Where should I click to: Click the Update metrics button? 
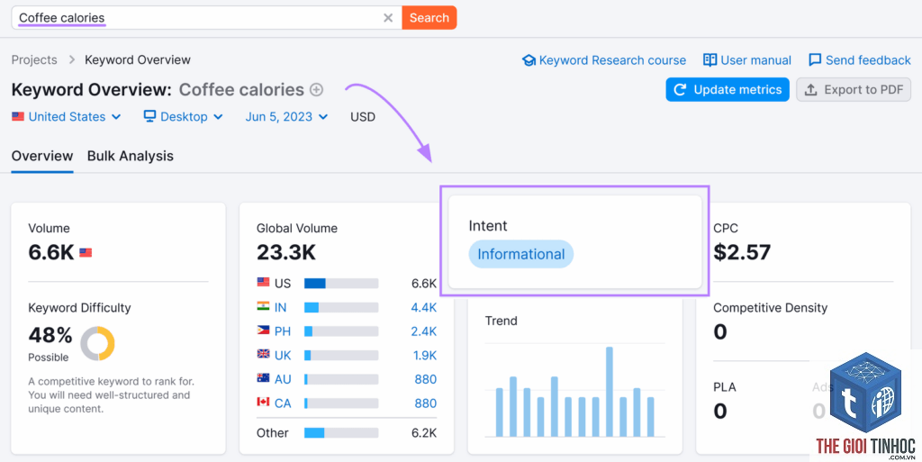(728, 89)
